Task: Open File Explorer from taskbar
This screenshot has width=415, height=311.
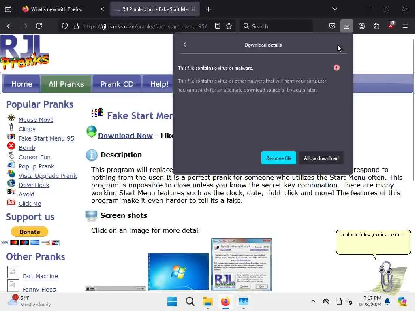Action: [208, 301]
